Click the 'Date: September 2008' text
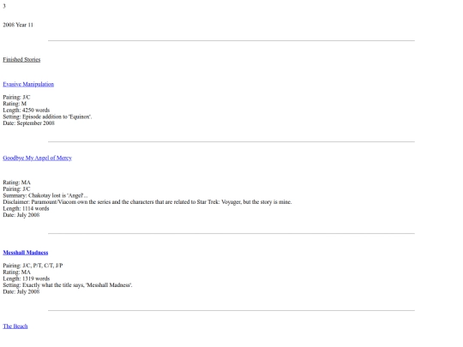Image resolution: width=463 pixels, height=347 pixels. pyautogui.click(x=28, y=123)
